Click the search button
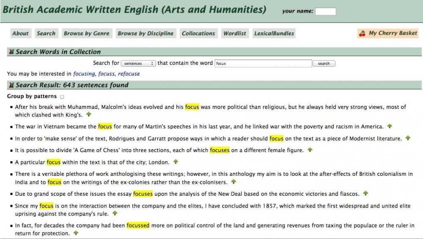 point(324,63)
